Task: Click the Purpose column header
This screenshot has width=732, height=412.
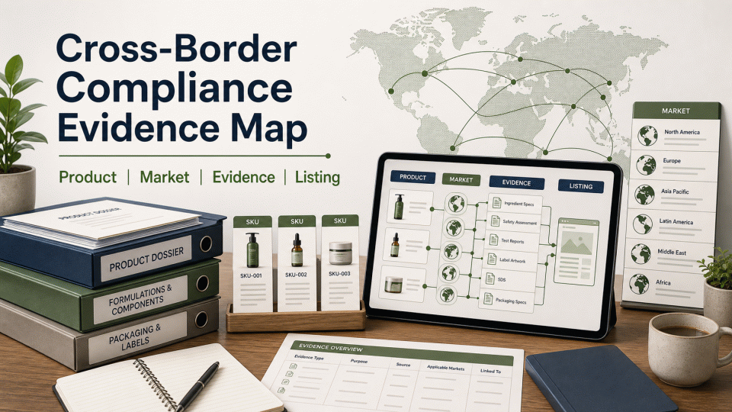Action: (359, 361)
